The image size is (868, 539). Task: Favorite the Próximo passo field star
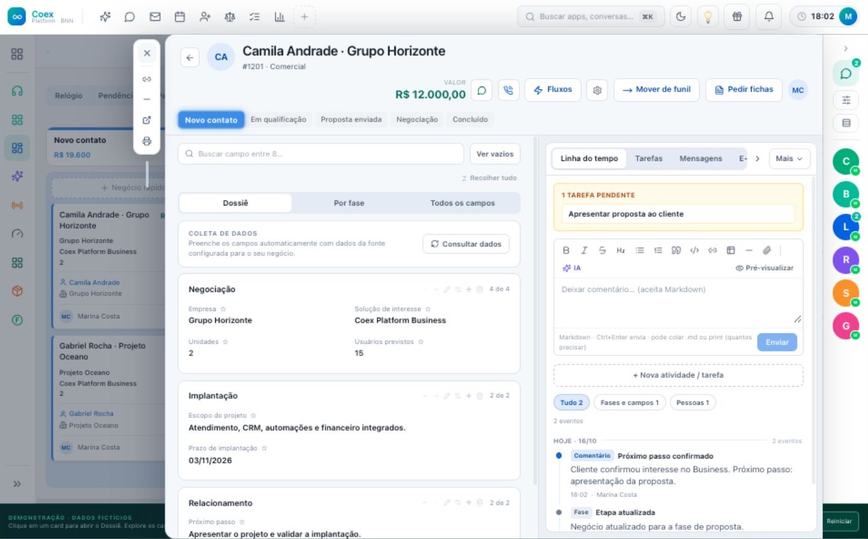tap(242, 523)
